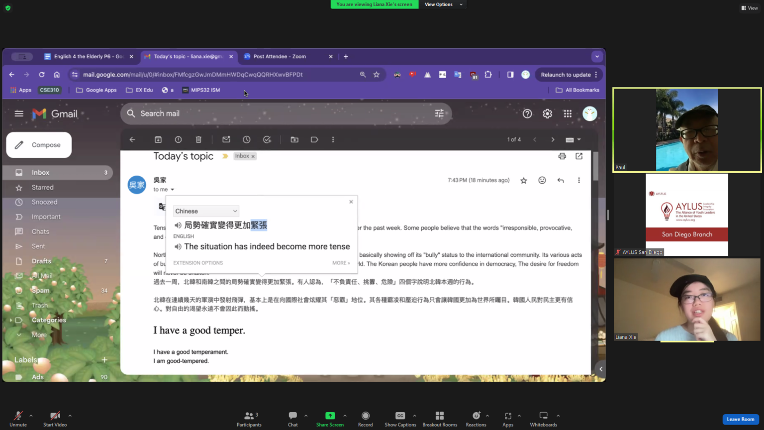Open Google apps grid

[x=568, y=113]
